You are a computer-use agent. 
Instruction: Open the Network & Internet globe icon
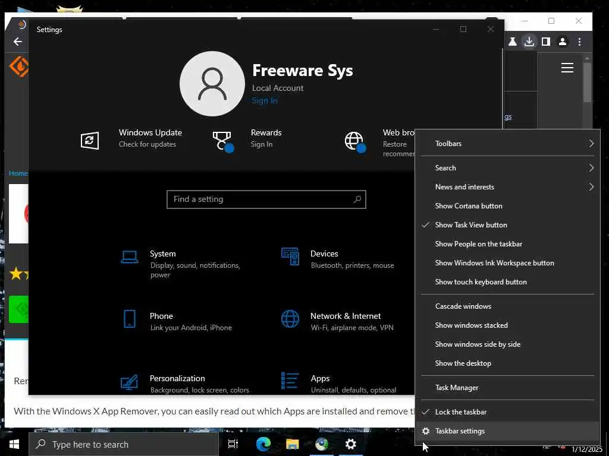click(x=290, y=319)
